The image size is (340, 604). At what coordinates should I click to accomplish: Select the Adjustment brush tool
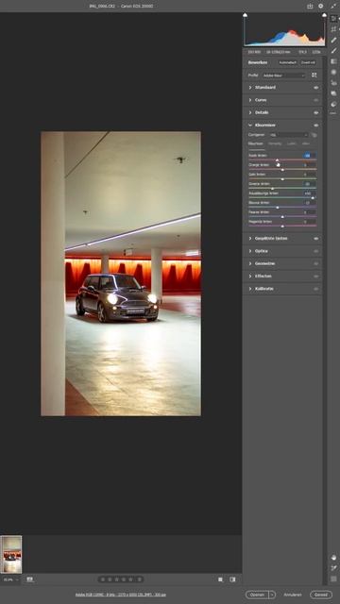(x=333, y=50)
